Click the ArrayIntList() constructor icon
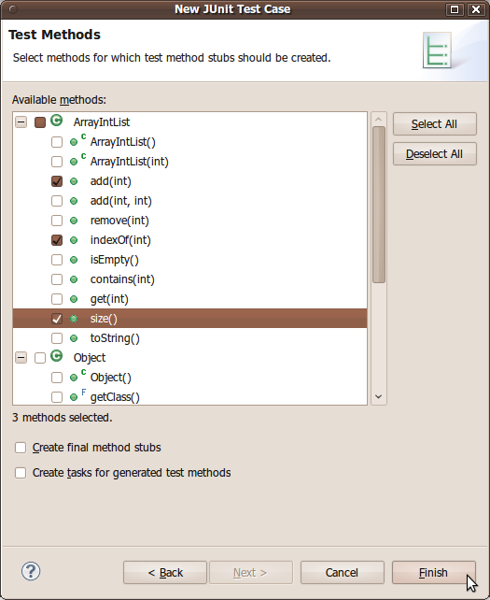This screenshot has height=600, width=490. pos(77,140)
